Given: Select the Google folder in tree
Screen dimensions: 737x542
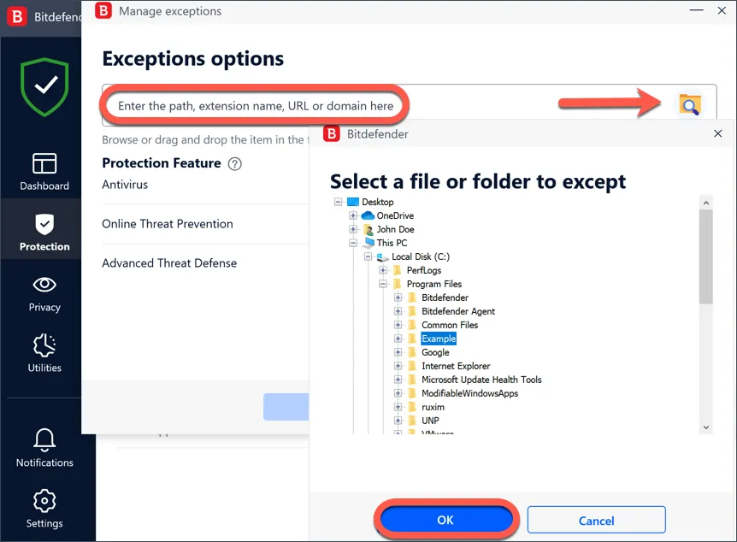Looking at the screenshot, I should click(435, 352).
